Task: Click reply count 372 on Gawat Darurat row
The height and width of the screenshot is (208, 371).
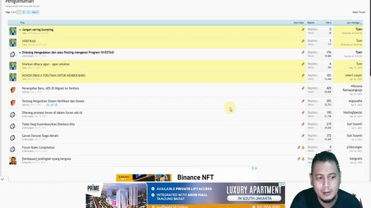Action: [329, 136]
